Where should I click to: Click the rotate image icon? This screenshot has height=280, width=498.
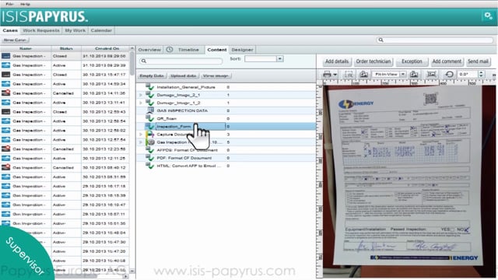tap(449, 75)
